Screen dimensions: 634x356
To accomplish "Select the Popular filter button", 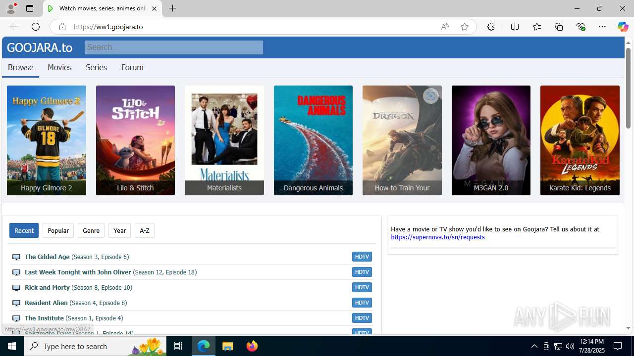I will 58,230.
